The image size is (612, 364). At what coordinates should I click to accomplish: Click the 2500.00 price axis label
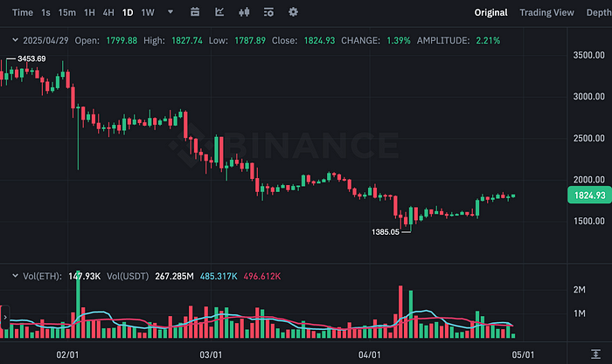588,138
